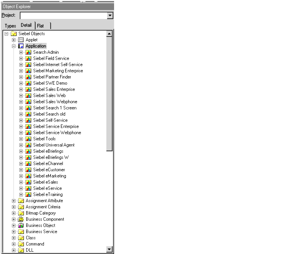
Task: Click the Siebel Marketing Enterprise icon
Action: 28,71
